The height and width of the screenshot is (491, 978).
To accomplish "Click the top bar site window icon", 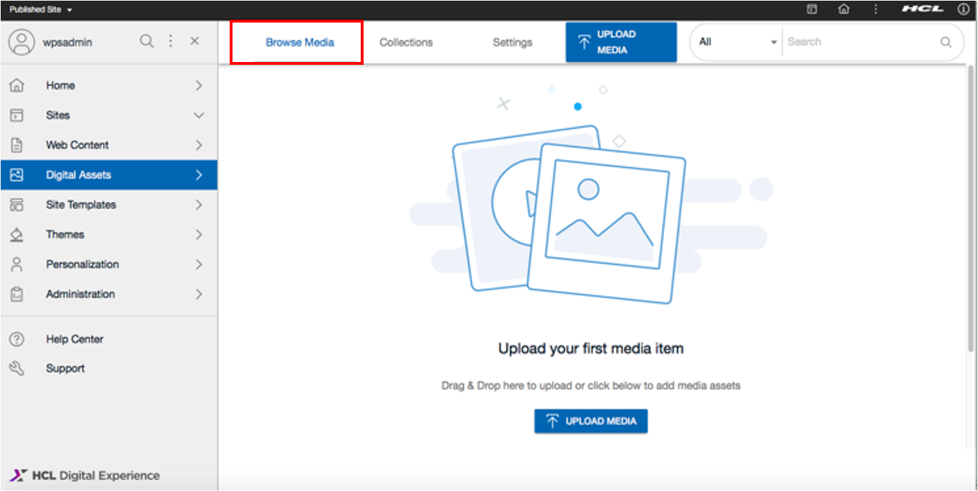I will pyautogui.click(x=812, y=9).
